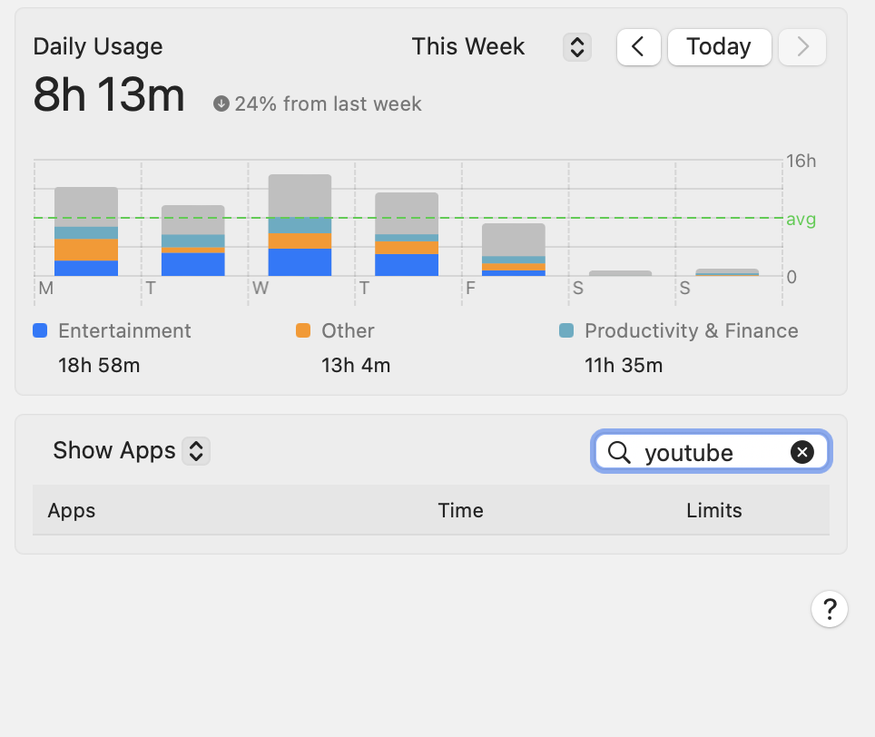Click the Apps column header
Viewport: 875px width, 737px height.
(x=72, y=510)
